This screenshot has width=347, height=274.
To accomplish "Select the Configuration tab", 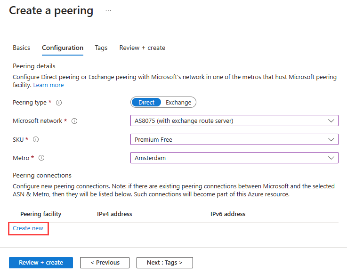I will 63,48.
